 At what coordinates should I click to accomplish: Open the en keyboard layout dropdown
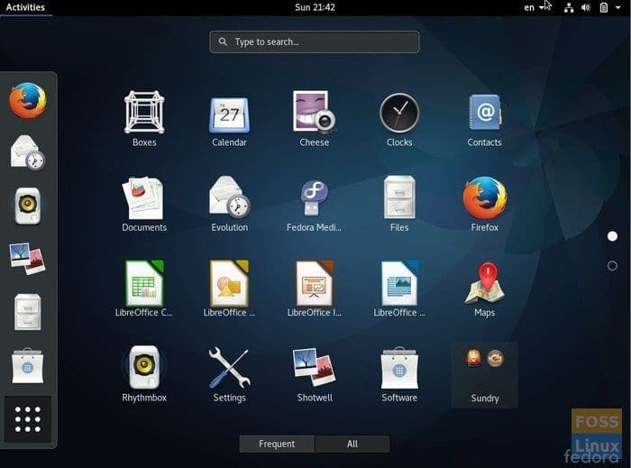534,7
